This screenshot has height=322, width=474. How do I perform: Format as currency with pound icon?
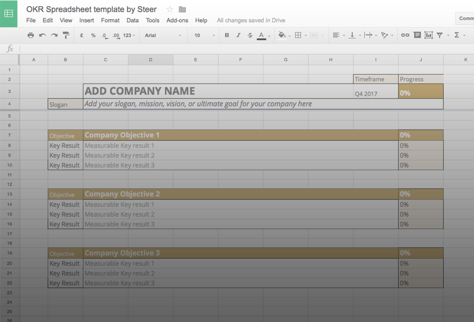82,36
